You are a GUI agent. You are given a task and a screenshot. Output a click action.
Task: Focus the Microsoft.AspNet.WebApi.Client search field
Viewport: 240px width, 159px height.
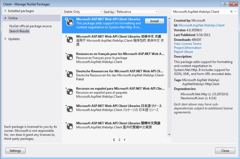click(x=201, y=11)
